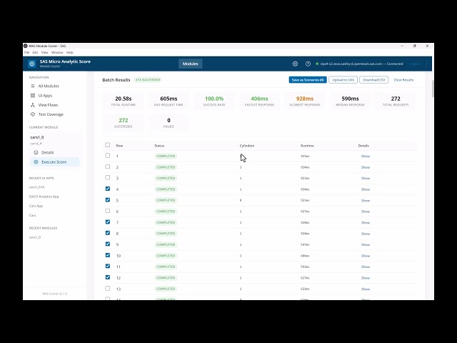Uncheck the checkbox for row 10
Screen dimensions: 457x343
[x=108, y=255]
